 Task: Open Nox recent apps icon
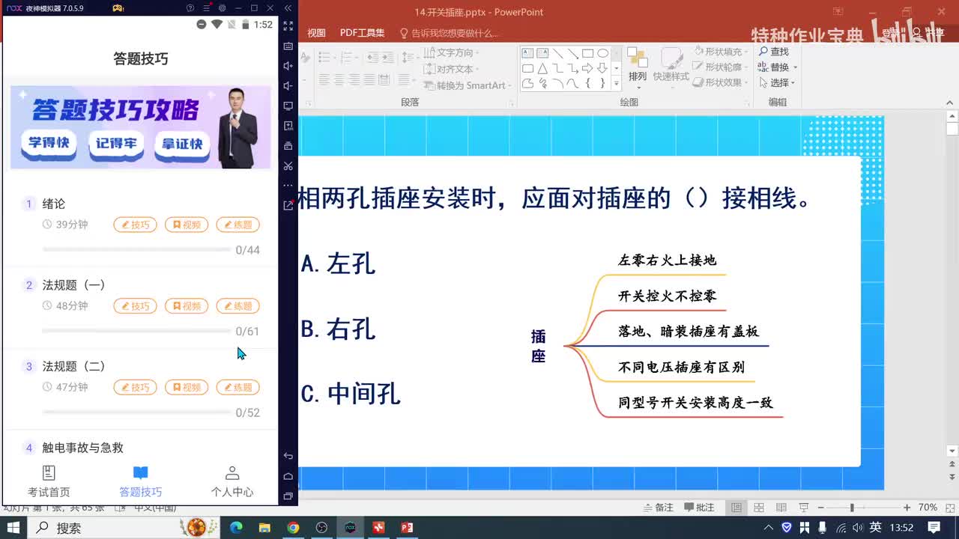click(288, 496)
